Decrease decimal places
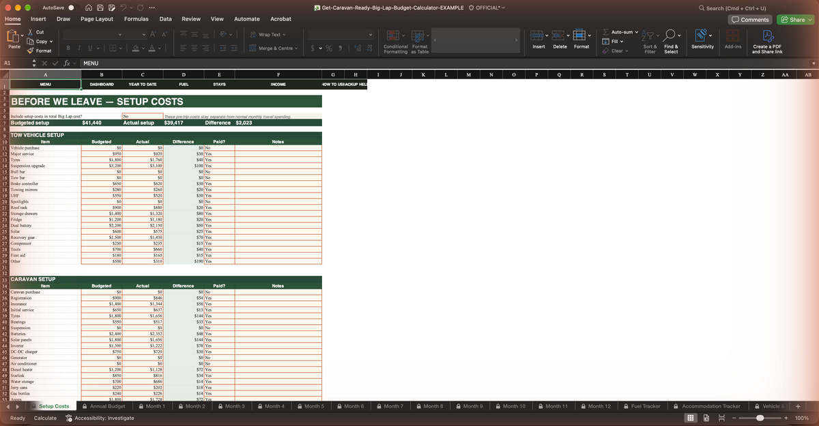 [369, 48]
